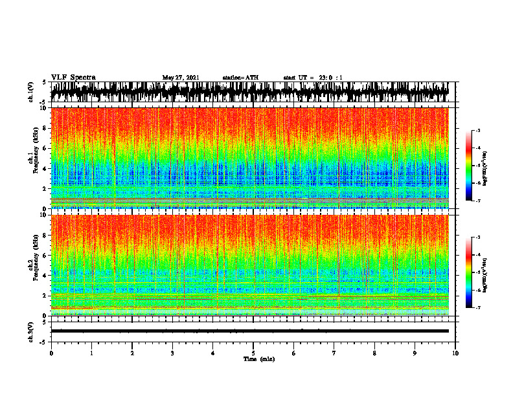The width and height of the screenshot is (513, 396).
Task: Select the date text "May 27, 2021"
Action: tap(181, 78)
